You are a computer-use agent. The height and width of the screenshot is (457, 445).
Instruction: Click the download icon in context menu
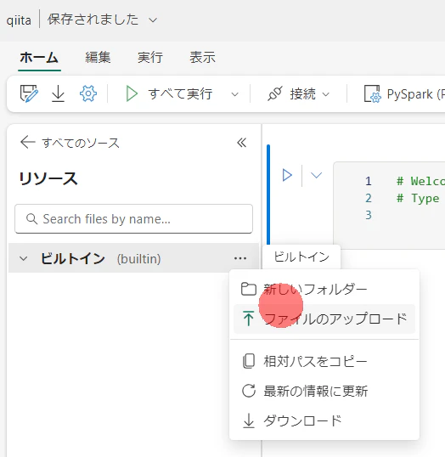249,420
